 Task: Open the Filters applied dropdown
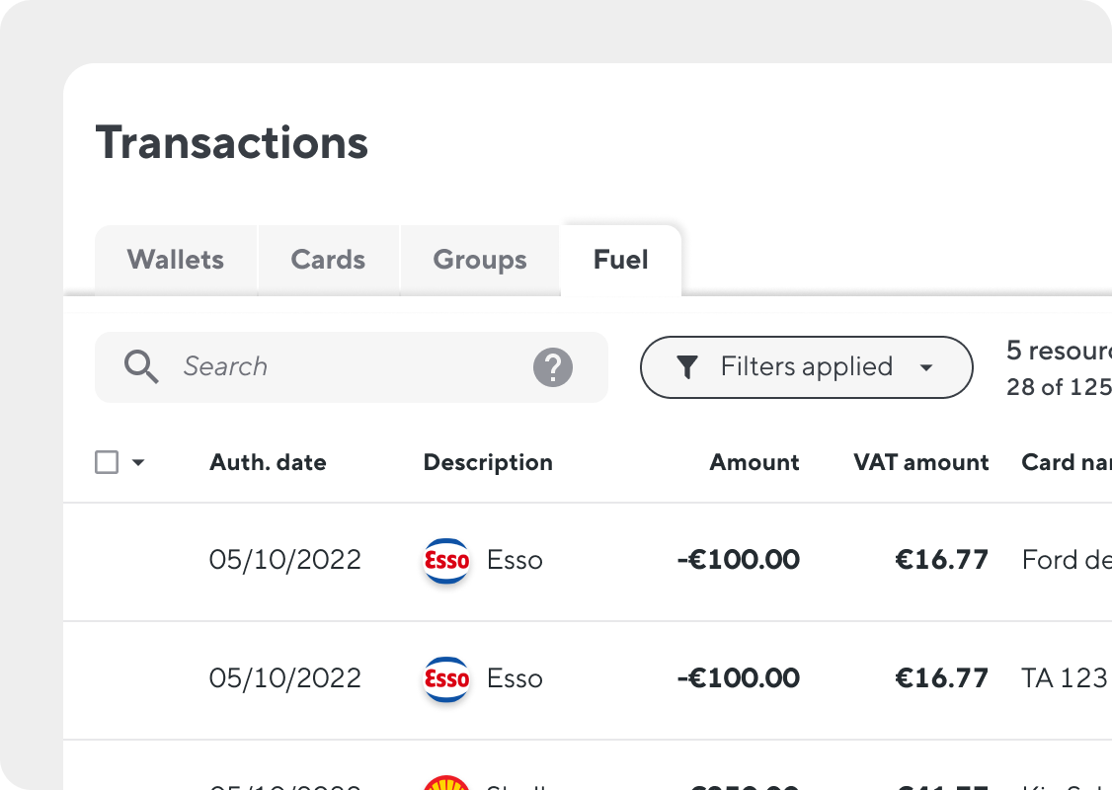pyautogui.click(x=806, y=366)
